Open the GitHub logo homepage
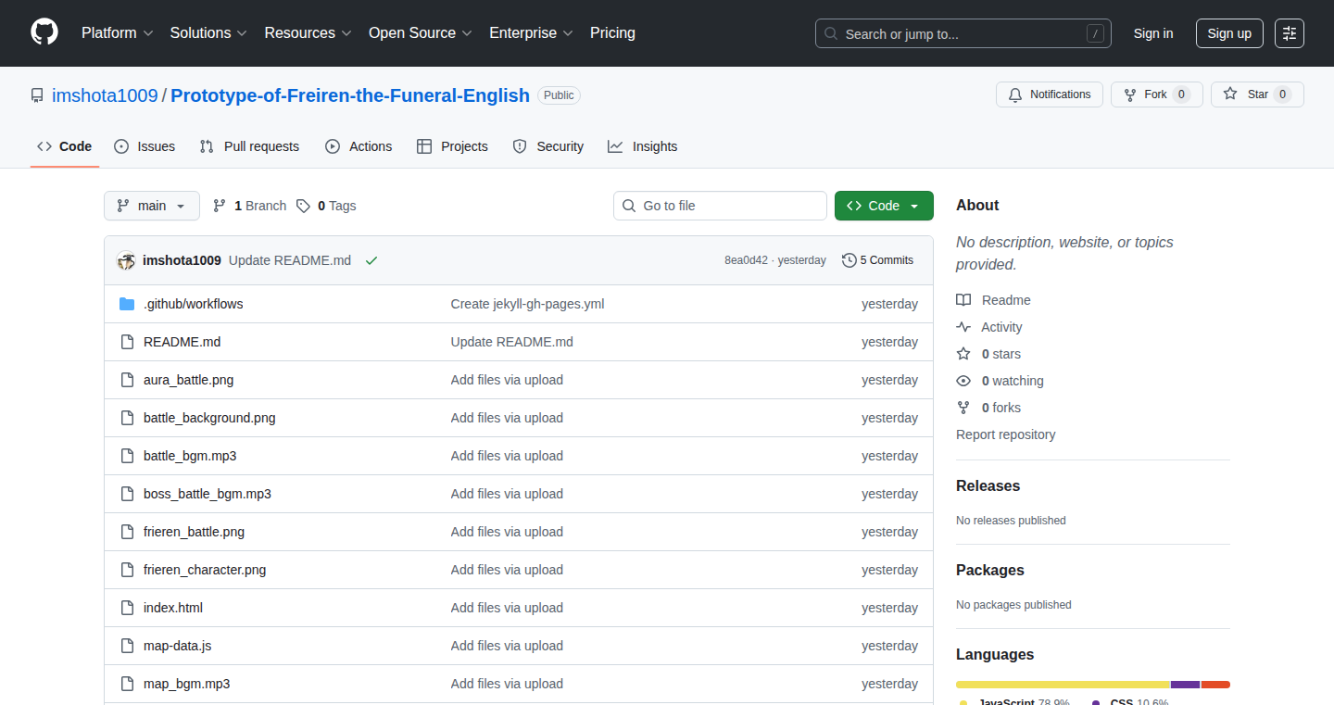Screen dimensions: 1334x705 coord(44,32)
